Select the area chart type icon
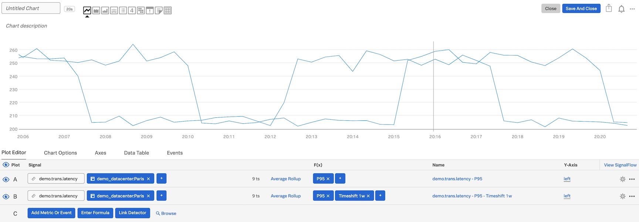Image resolution: width=639 pixels, height=222 pixels. click(96, 10)
